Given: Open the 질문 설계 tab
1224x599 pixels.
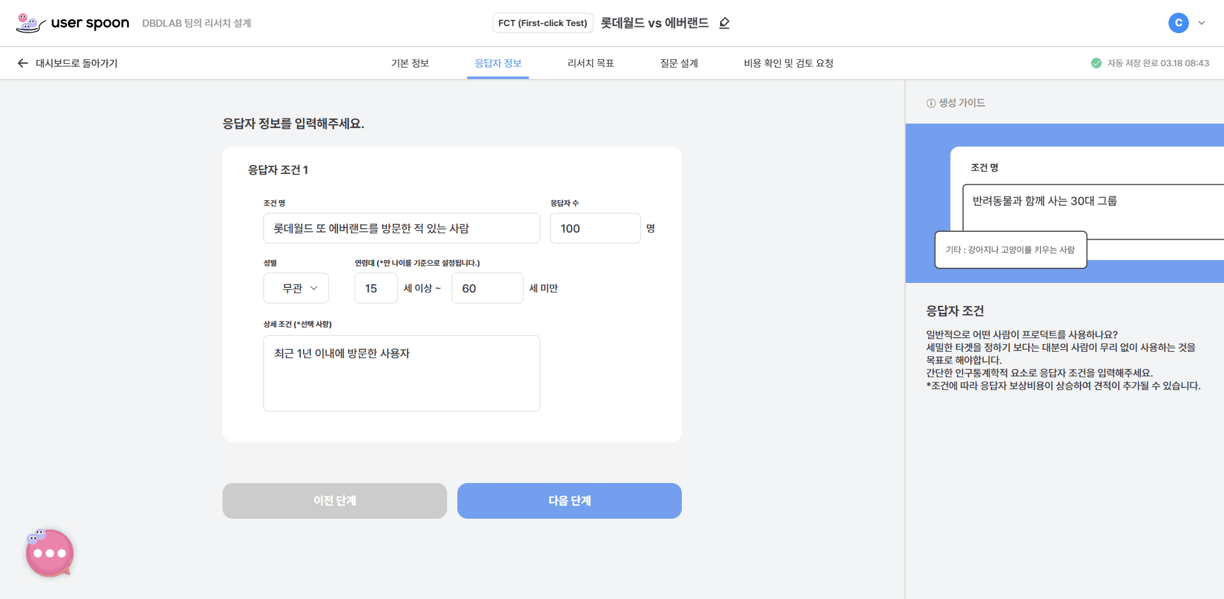Looking at the screenshot, I should [x=679, y=63].
